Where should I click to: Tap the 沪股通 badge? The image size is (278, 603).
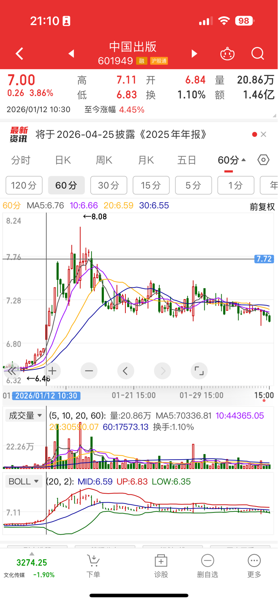(x=159, y=61)
